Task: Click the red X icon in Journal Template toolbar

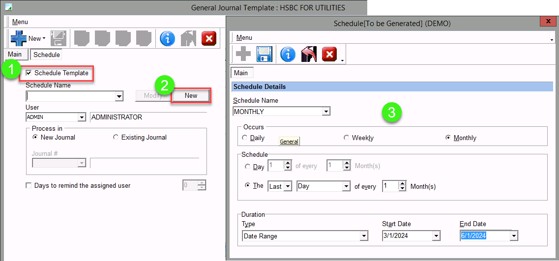Action: [x=209, y=38]
